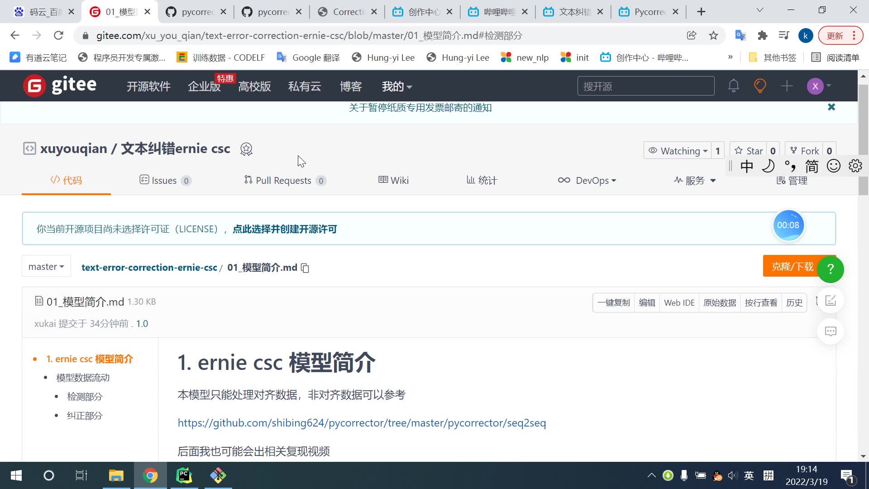Viewport: 869px width, 489px height.
Task: Close the invoice notice banner
Action: 831,107
